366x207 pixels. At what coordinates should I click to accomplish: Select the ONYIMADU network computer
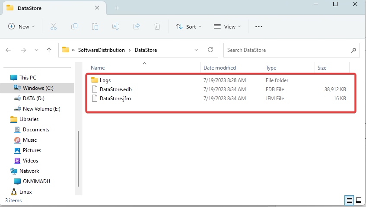(36, 182)
